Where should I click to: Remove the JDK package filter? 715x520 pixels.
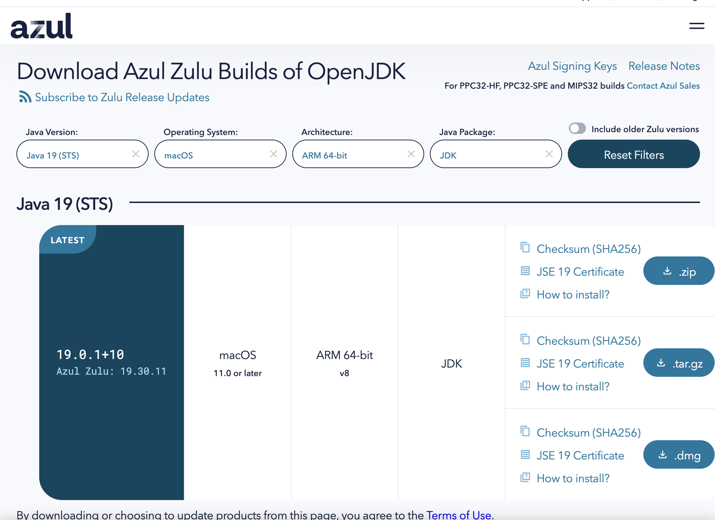tap(549, 154)
